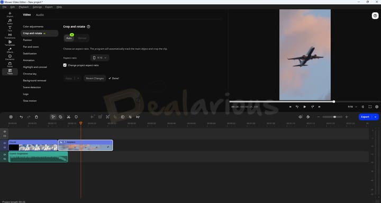The width and height of the screenshot is (381, 203).
Task: Select the green audio clip on timeline
Action: (38, 156)
